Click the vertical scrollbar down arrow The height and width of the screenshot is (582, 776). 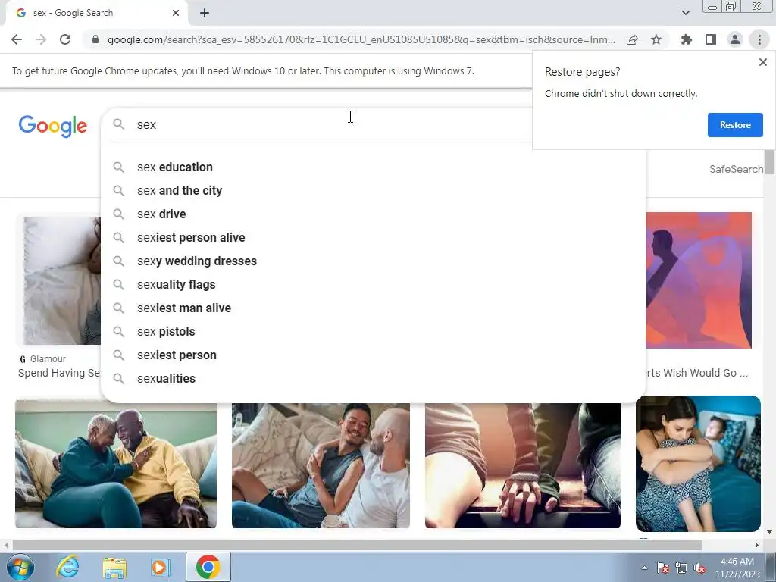[x=769, y=532]
